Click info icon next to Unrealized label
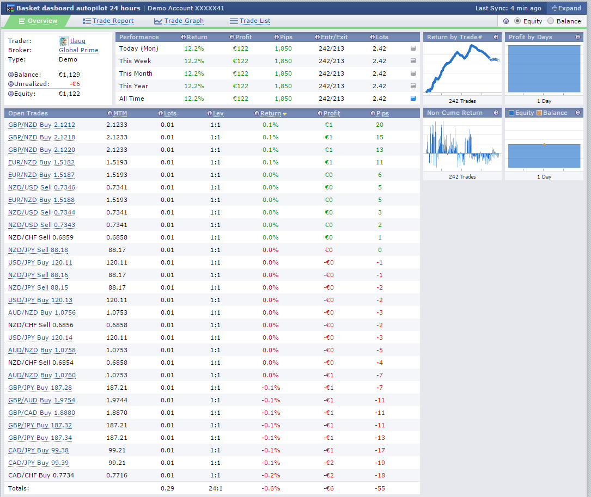 coord(11,84)
